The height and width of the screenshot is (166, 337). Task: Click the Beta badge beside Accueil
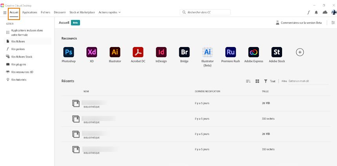(x=75, y=23)
